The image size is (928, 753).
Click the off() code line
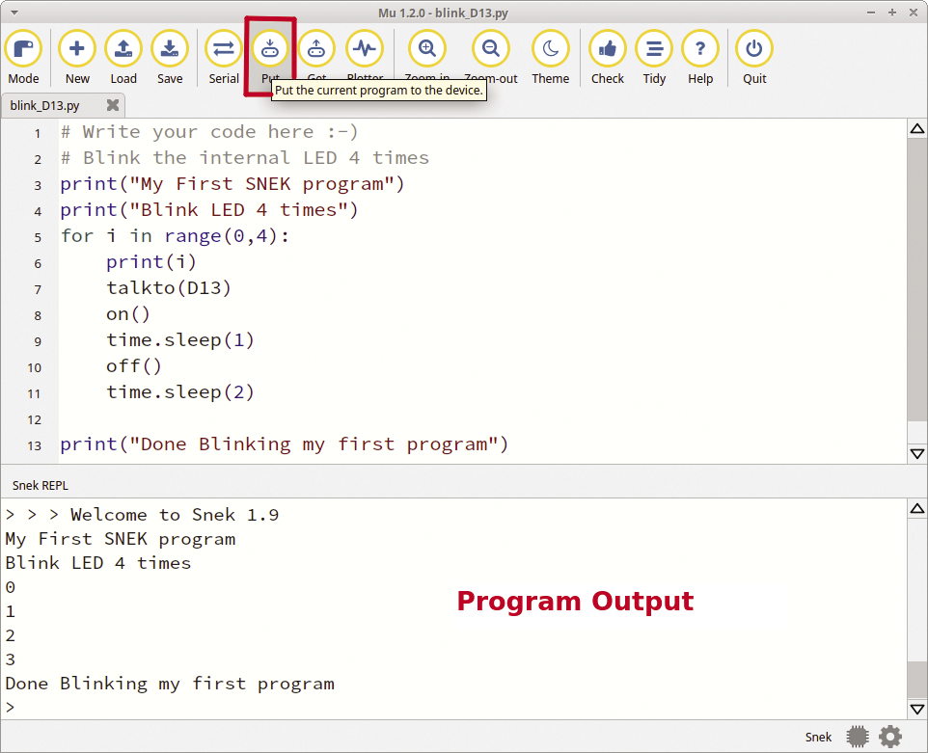point(134,366)
